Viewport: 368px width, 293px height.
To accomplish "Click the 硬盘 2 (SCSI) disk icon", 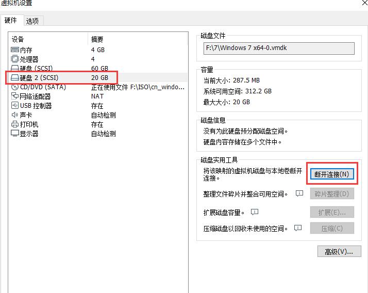I will point(15,77).
